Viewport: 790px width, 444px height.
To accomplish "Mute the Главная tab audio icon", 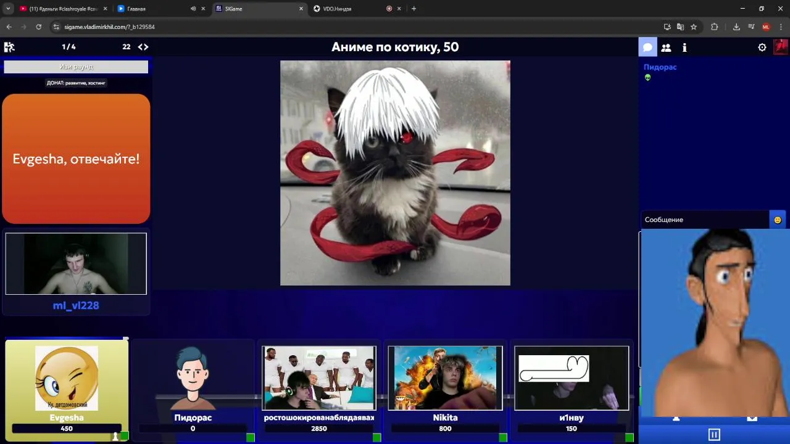I will click(193, 9).
